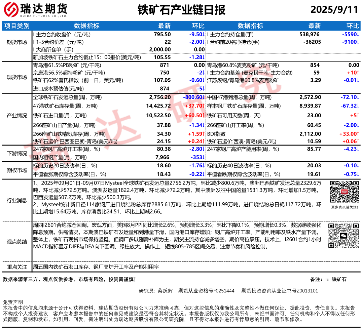Click the 行业消息 section label
The height and width of the screenshot is (329, 362).
tap(17, 200)
